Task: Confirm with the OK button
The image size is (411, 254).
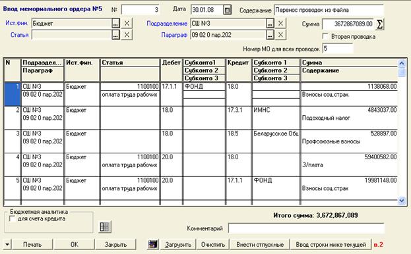Action: click(x=74, y=245)
